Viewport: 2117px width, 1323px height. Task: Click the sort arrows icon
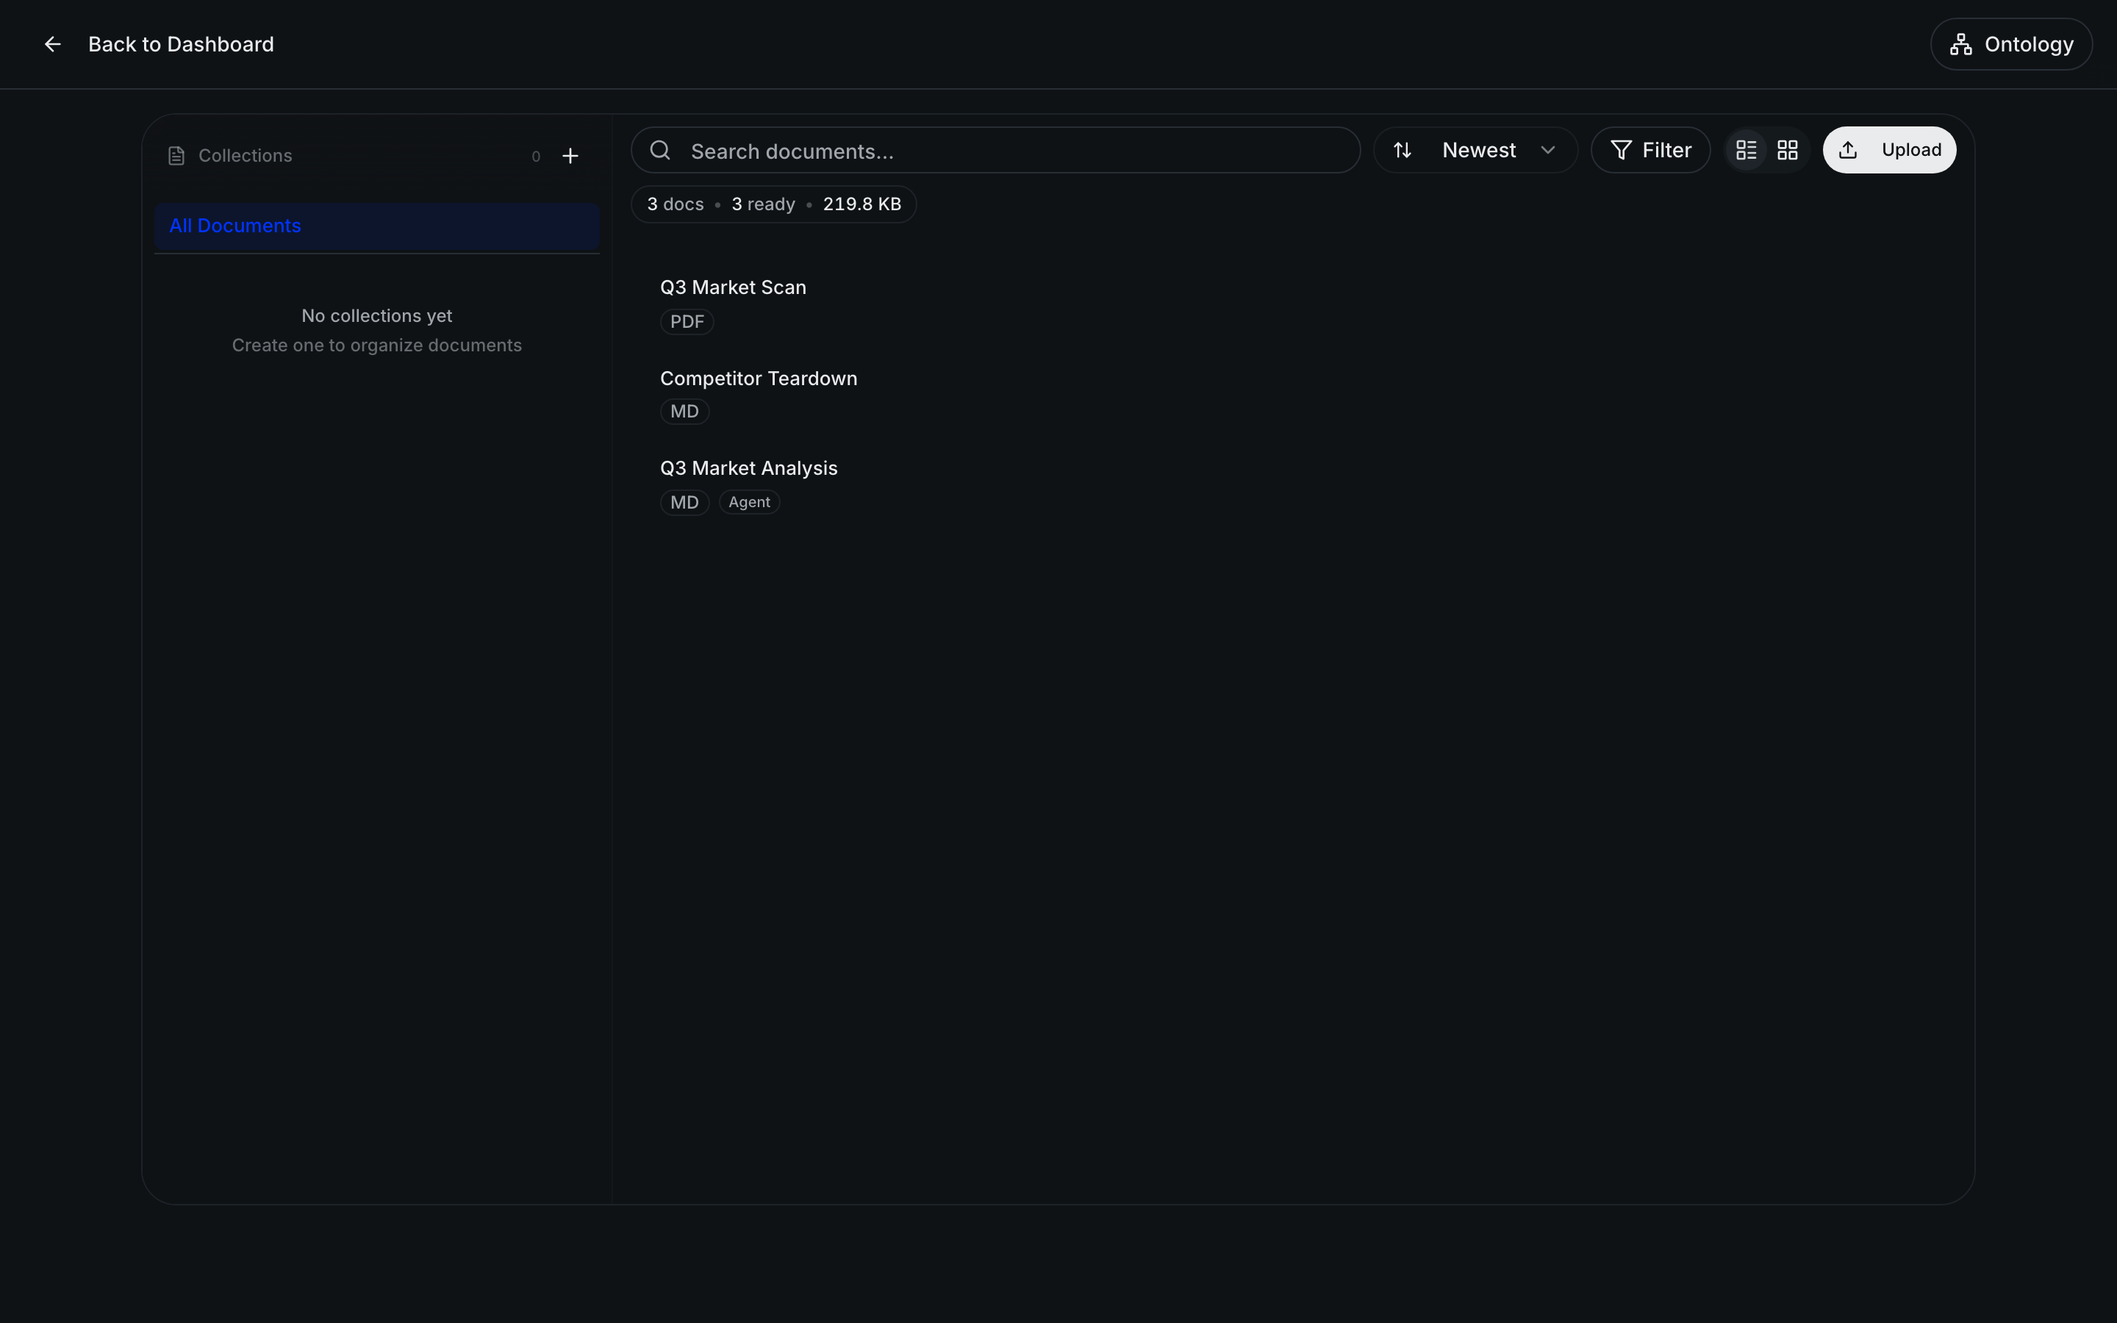(x=1402, y=151)
